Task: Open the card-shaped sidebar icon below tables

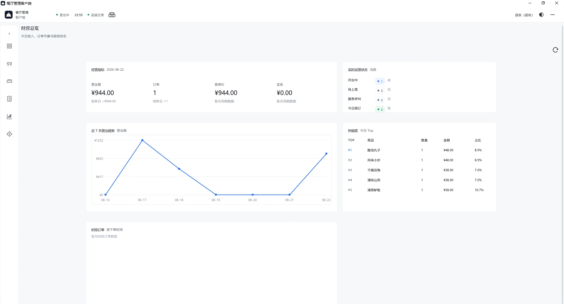Action: click(x=9, y=81)
